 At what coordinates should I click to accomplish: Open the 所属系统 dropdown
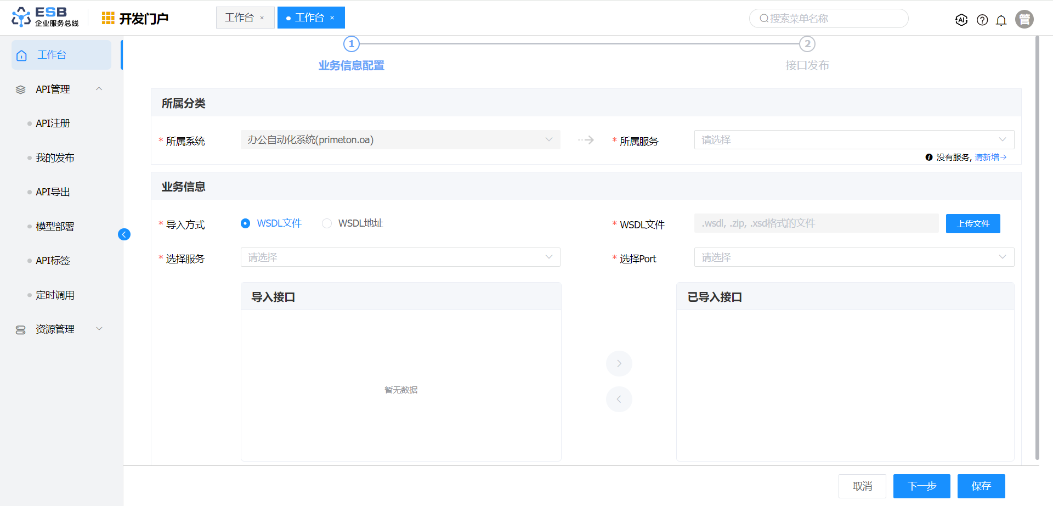(400, 140)
